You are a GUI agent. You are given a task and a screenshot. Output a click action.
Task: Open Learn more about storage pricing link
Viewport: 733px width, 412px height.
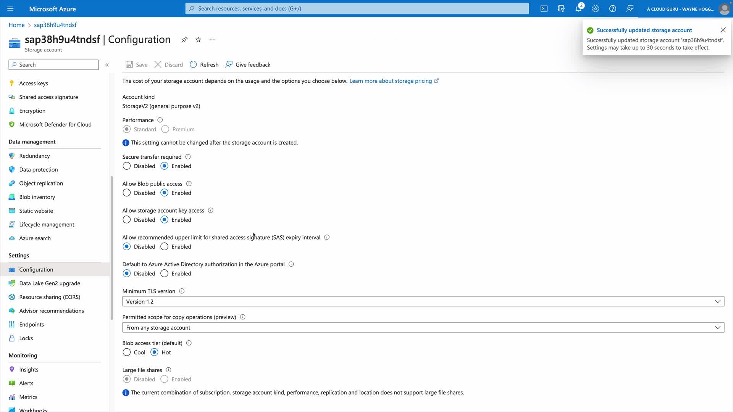[391, 81]
